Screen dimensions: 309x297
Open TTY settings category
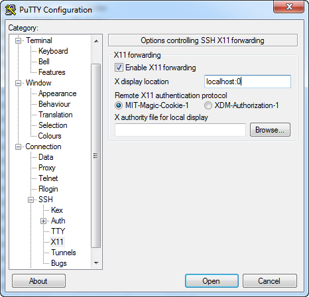click(x=58, y=231)
